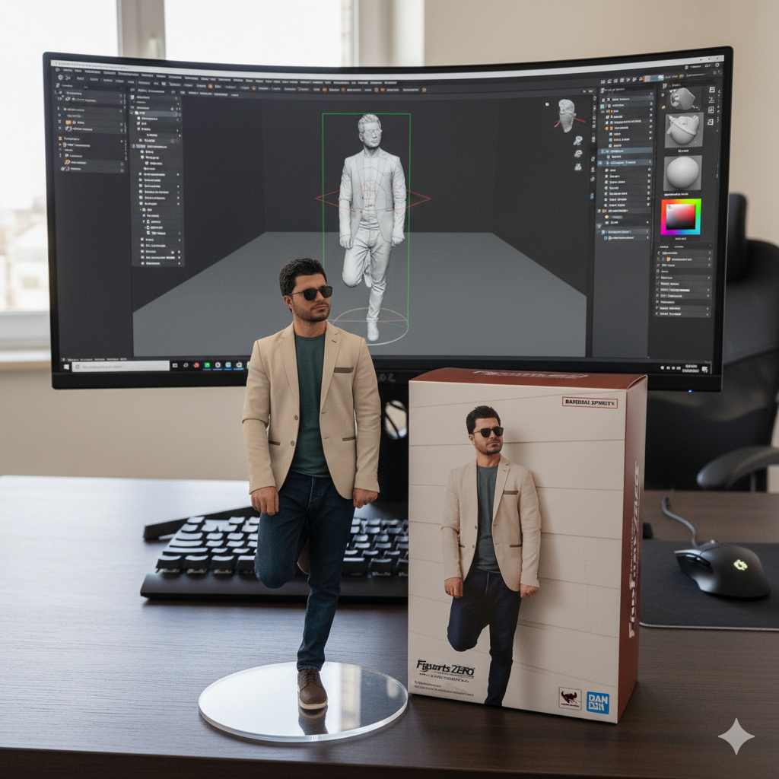Click the top icon in the far-right edge column

pos(711,90)
